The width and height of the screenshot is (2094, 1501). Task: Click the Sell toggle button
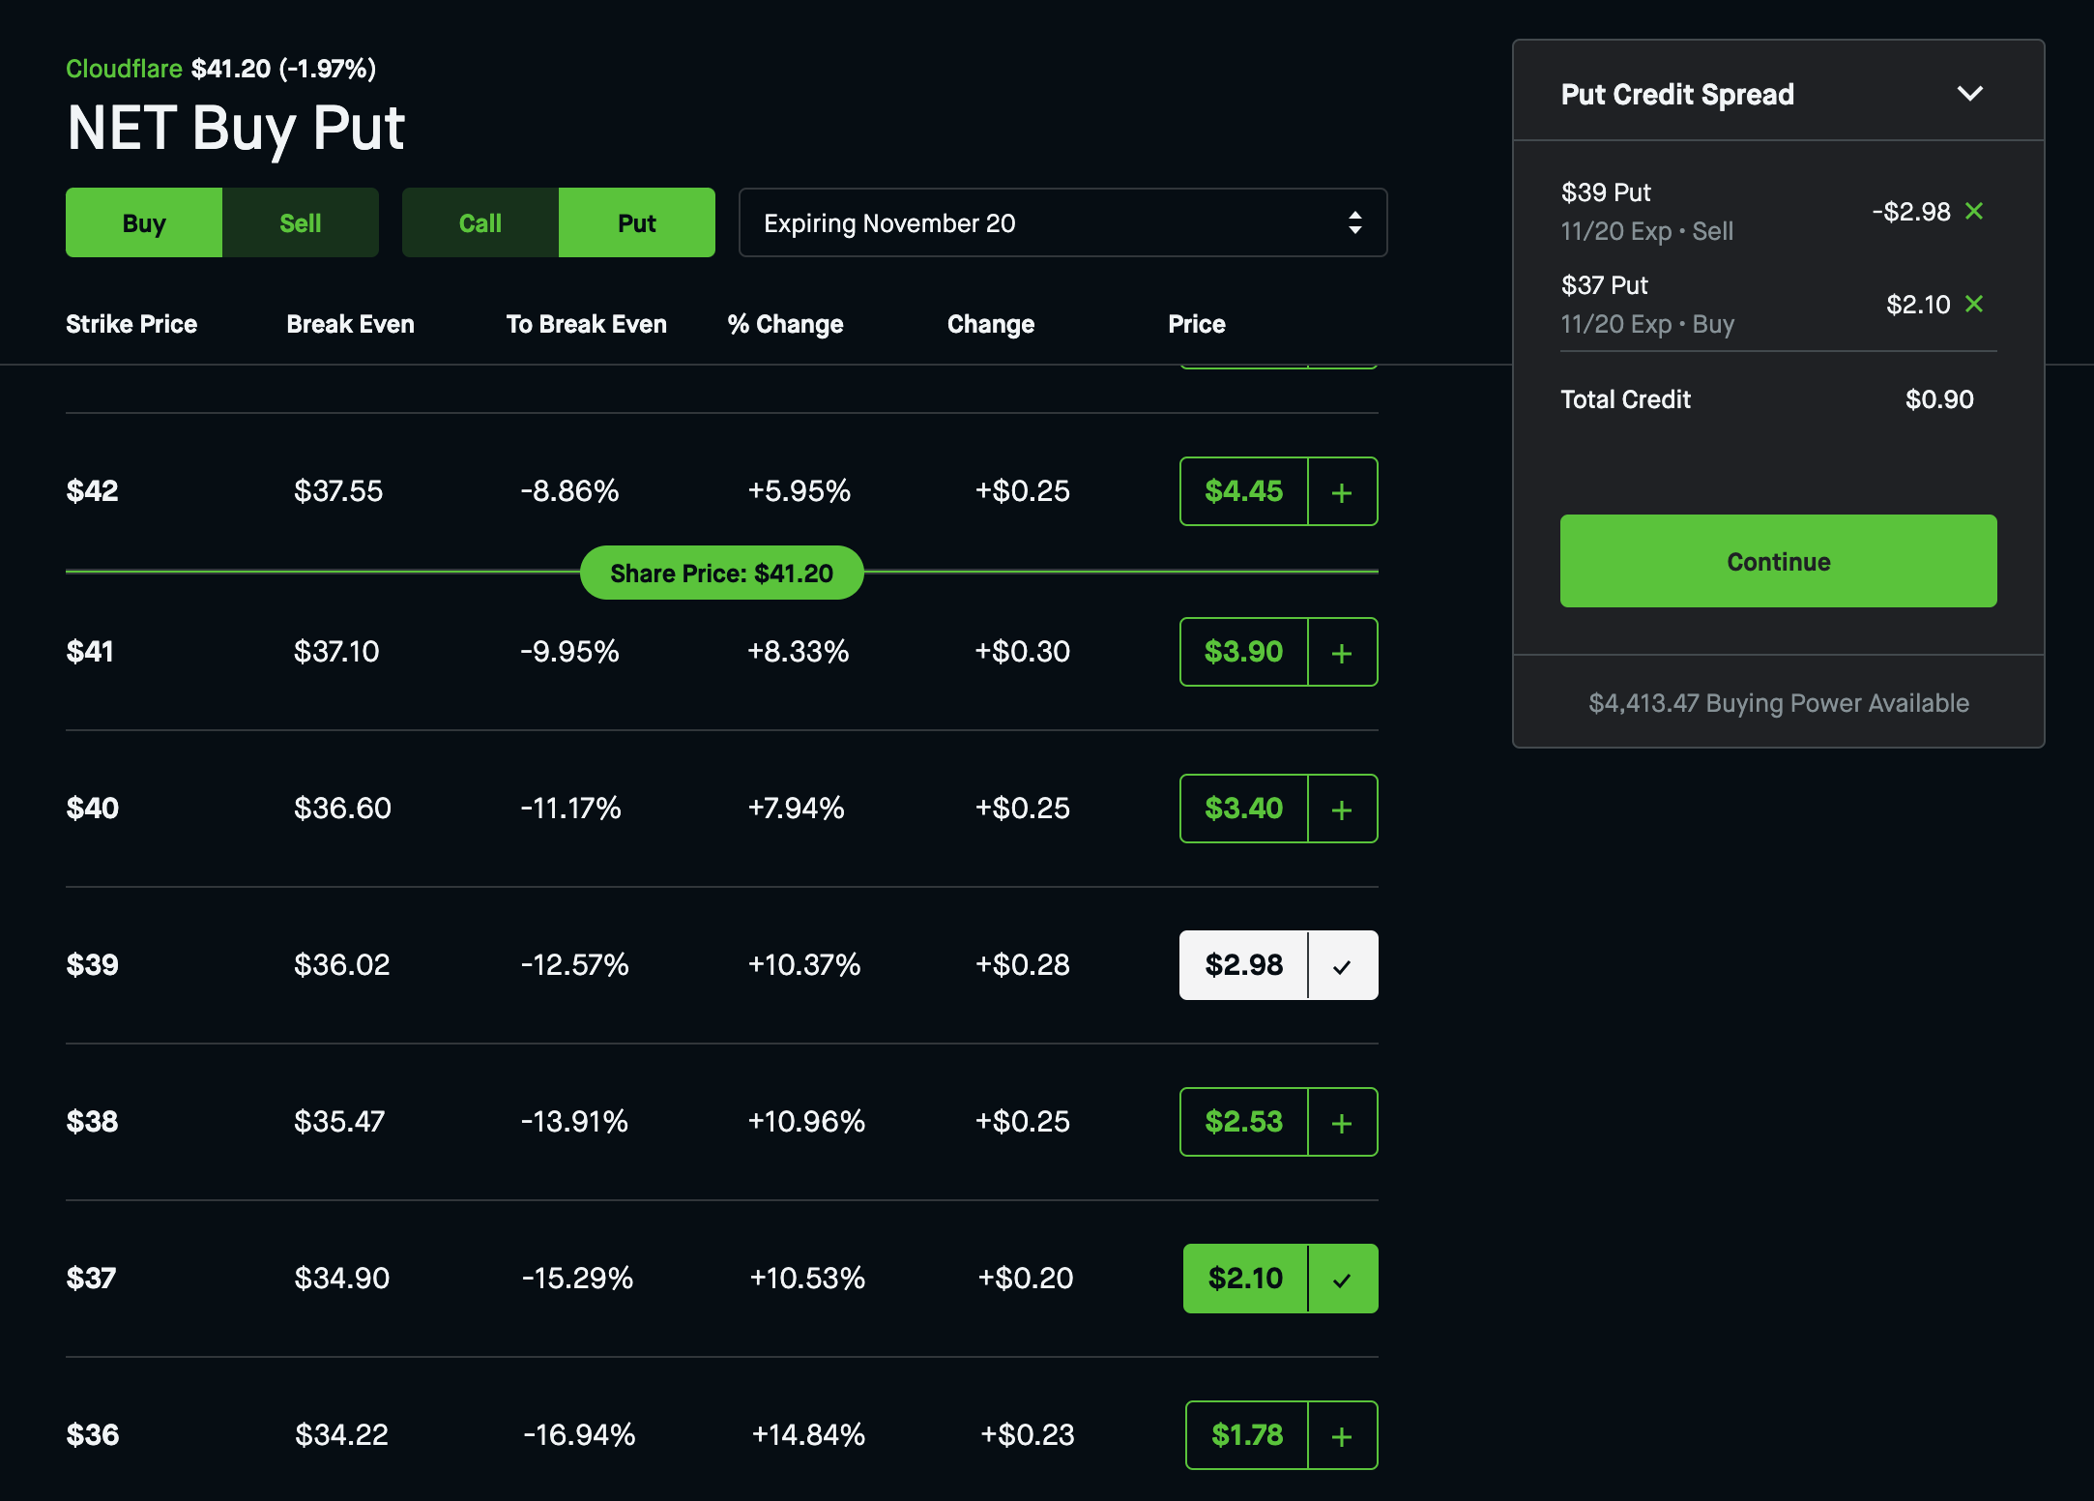tap(297, 222)
